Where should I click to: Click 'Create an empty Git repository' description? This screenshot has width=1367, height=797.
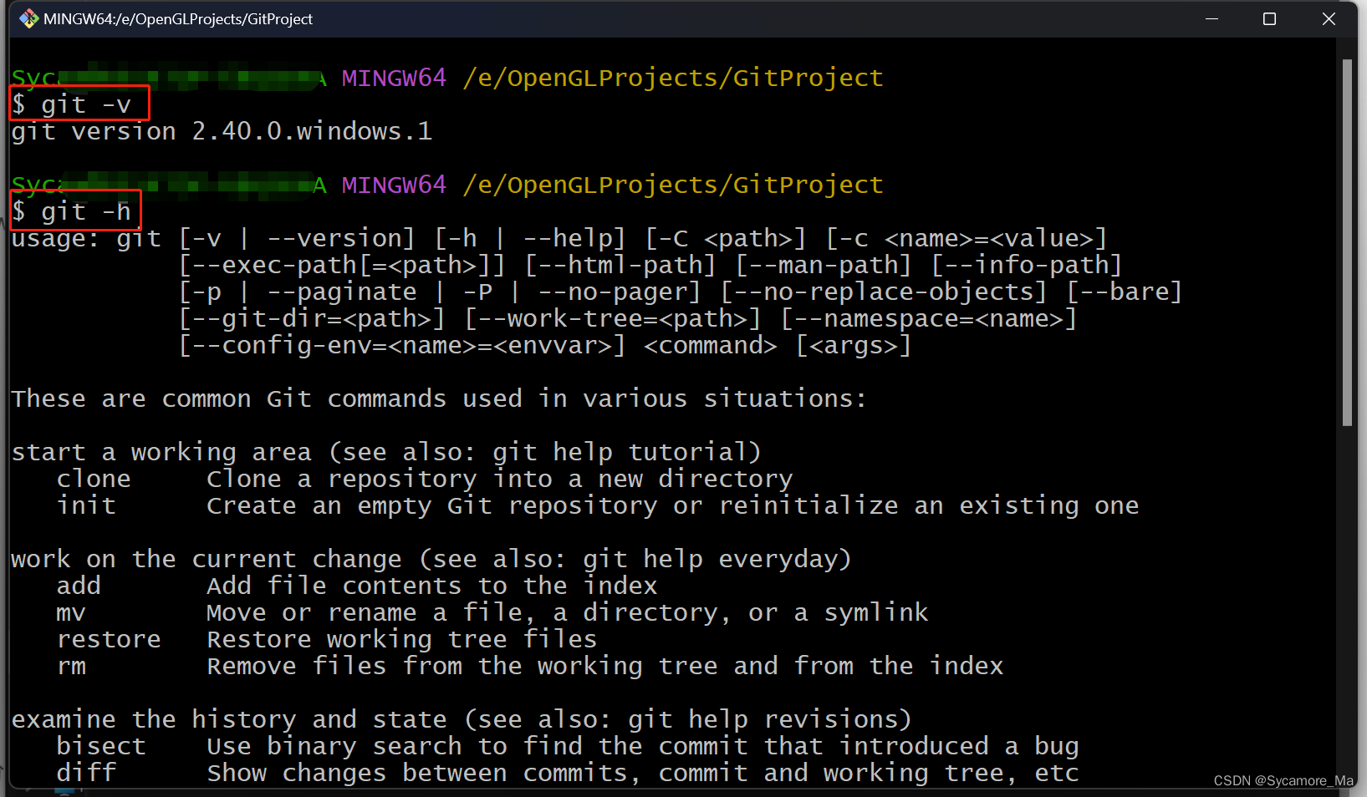click(672, 505)
